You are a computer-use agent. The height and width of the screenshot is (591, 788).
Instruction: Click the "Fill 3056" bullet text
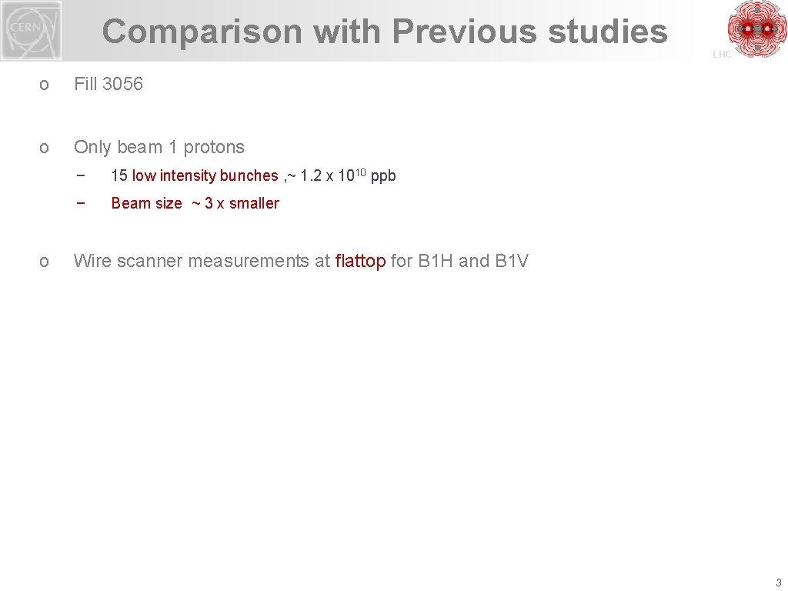[x=108, y=84]
